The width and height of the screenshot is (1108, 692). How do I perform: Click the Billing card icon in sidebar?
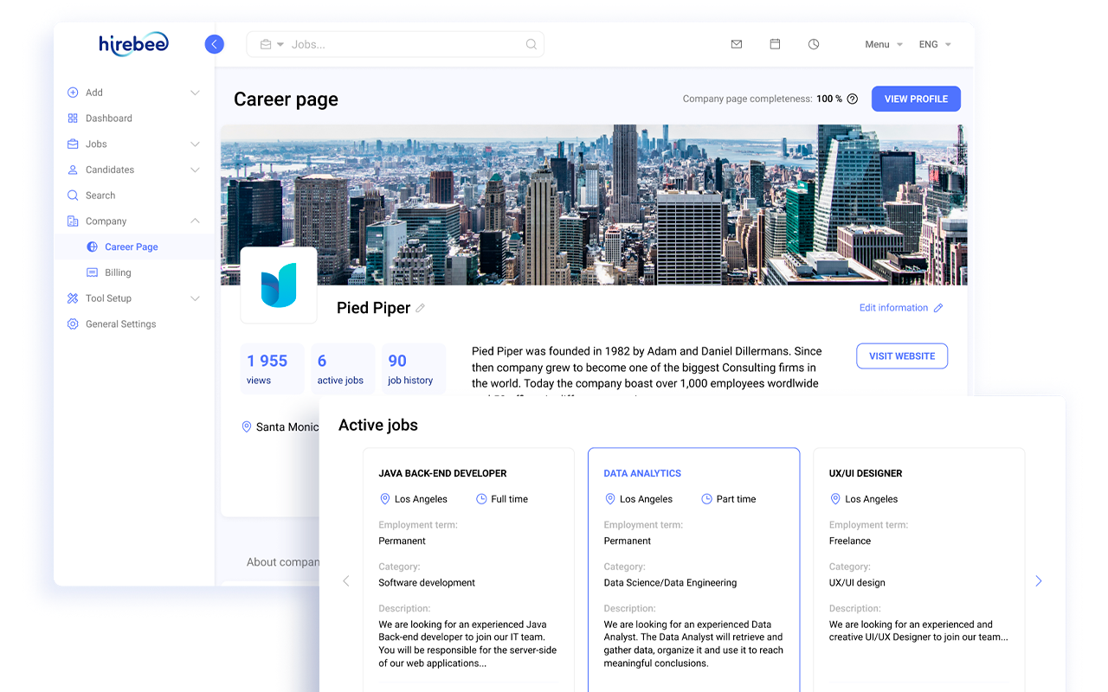click(x=93, y=272)
